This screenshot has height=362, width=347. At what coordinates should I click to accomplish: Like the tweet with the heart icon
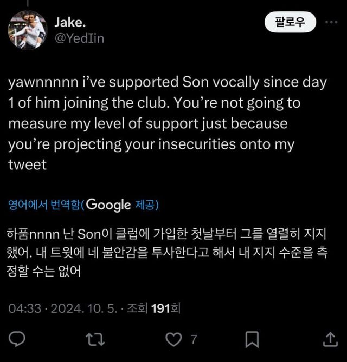click(x=172, y=339)
